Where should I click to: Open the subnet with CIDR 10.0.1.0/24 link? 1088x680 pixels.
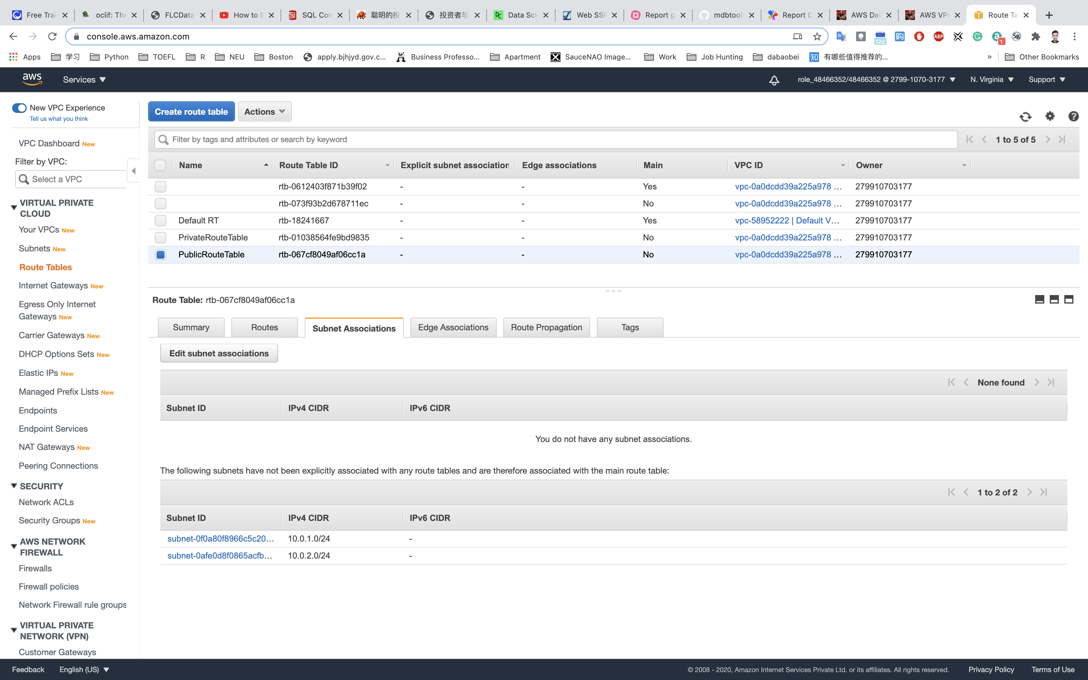[220, 539]
